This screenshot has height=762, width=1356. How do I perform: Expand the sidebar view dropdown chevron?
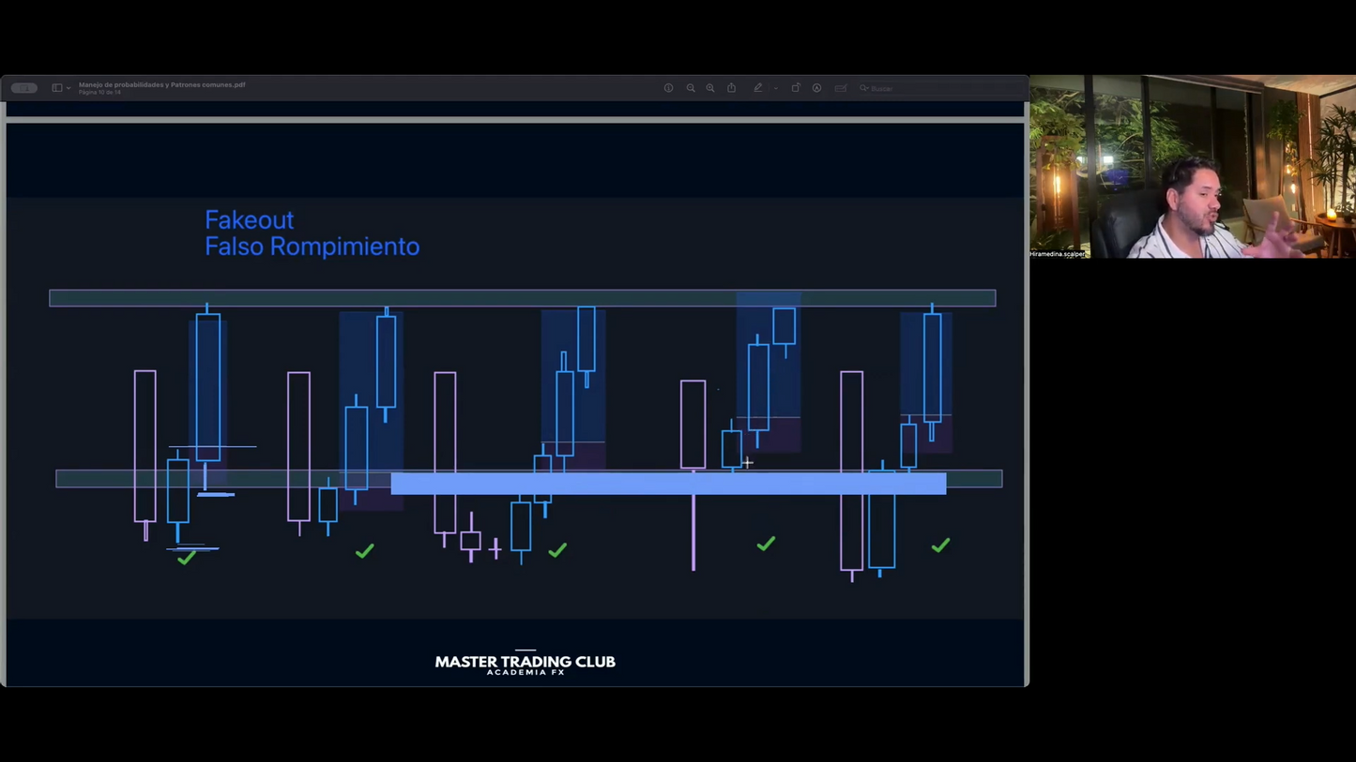pyautogui.click(x=69, y=88)
